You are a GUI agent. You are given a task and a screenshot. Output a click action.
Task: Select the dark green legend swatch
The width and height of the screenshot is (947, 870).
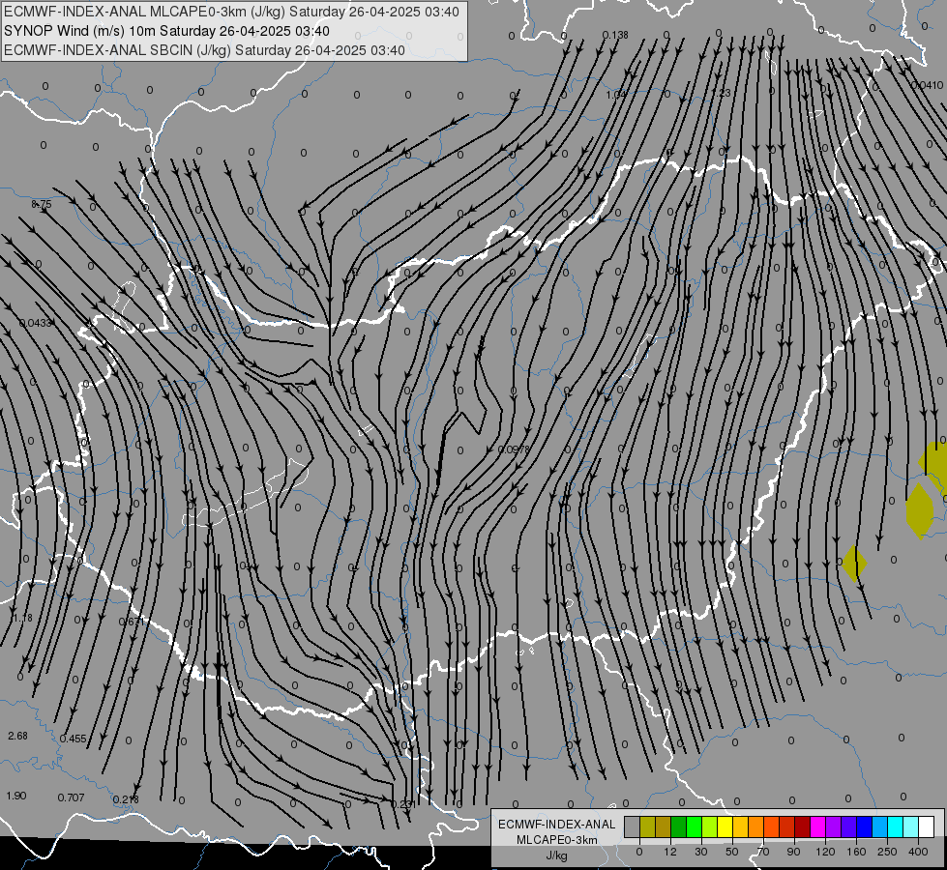tap(679, 826)
